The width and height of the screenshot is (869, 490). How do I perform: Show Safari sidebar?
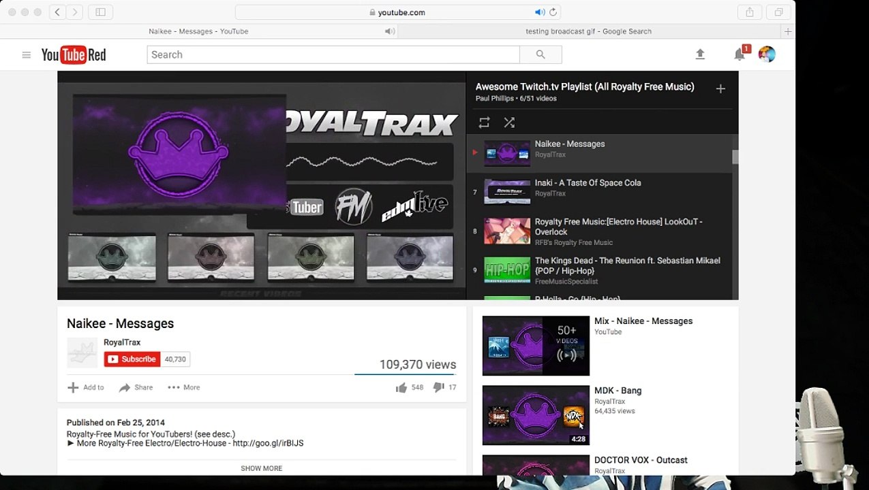click(101, 12)
